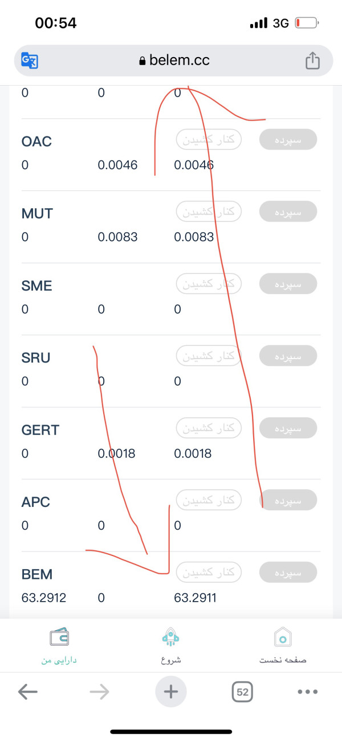This screenshot has width=342, height=741.
Task: Deposit (سپرده) for APC
Action: [288, 500]
